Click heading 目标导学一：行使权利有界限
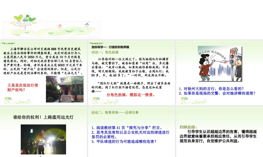 tap(110, 47)
